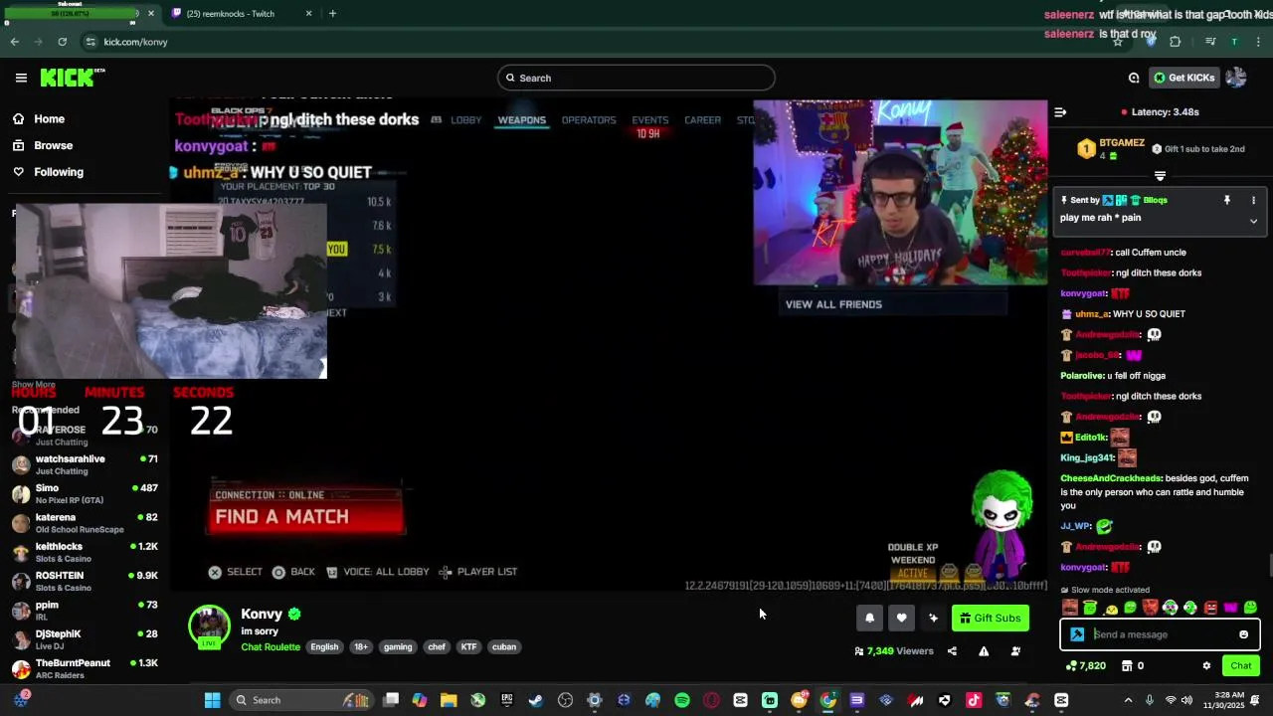Click the kick.com/konvy address bar
The height and width of the screenshot is (716, 1273).
click(136, 42)
